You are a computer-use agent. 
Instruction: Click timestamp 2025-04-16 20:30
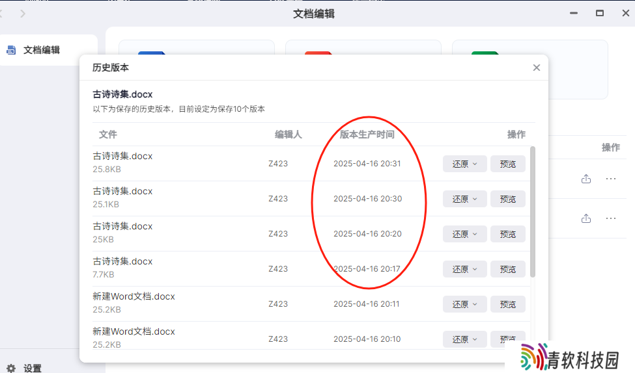[368, 199]
